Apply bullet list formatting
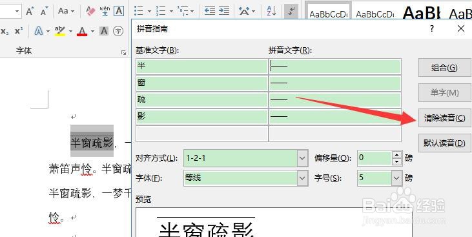The image size is (472, 237). pyautogui.click(x=139, y=11)
